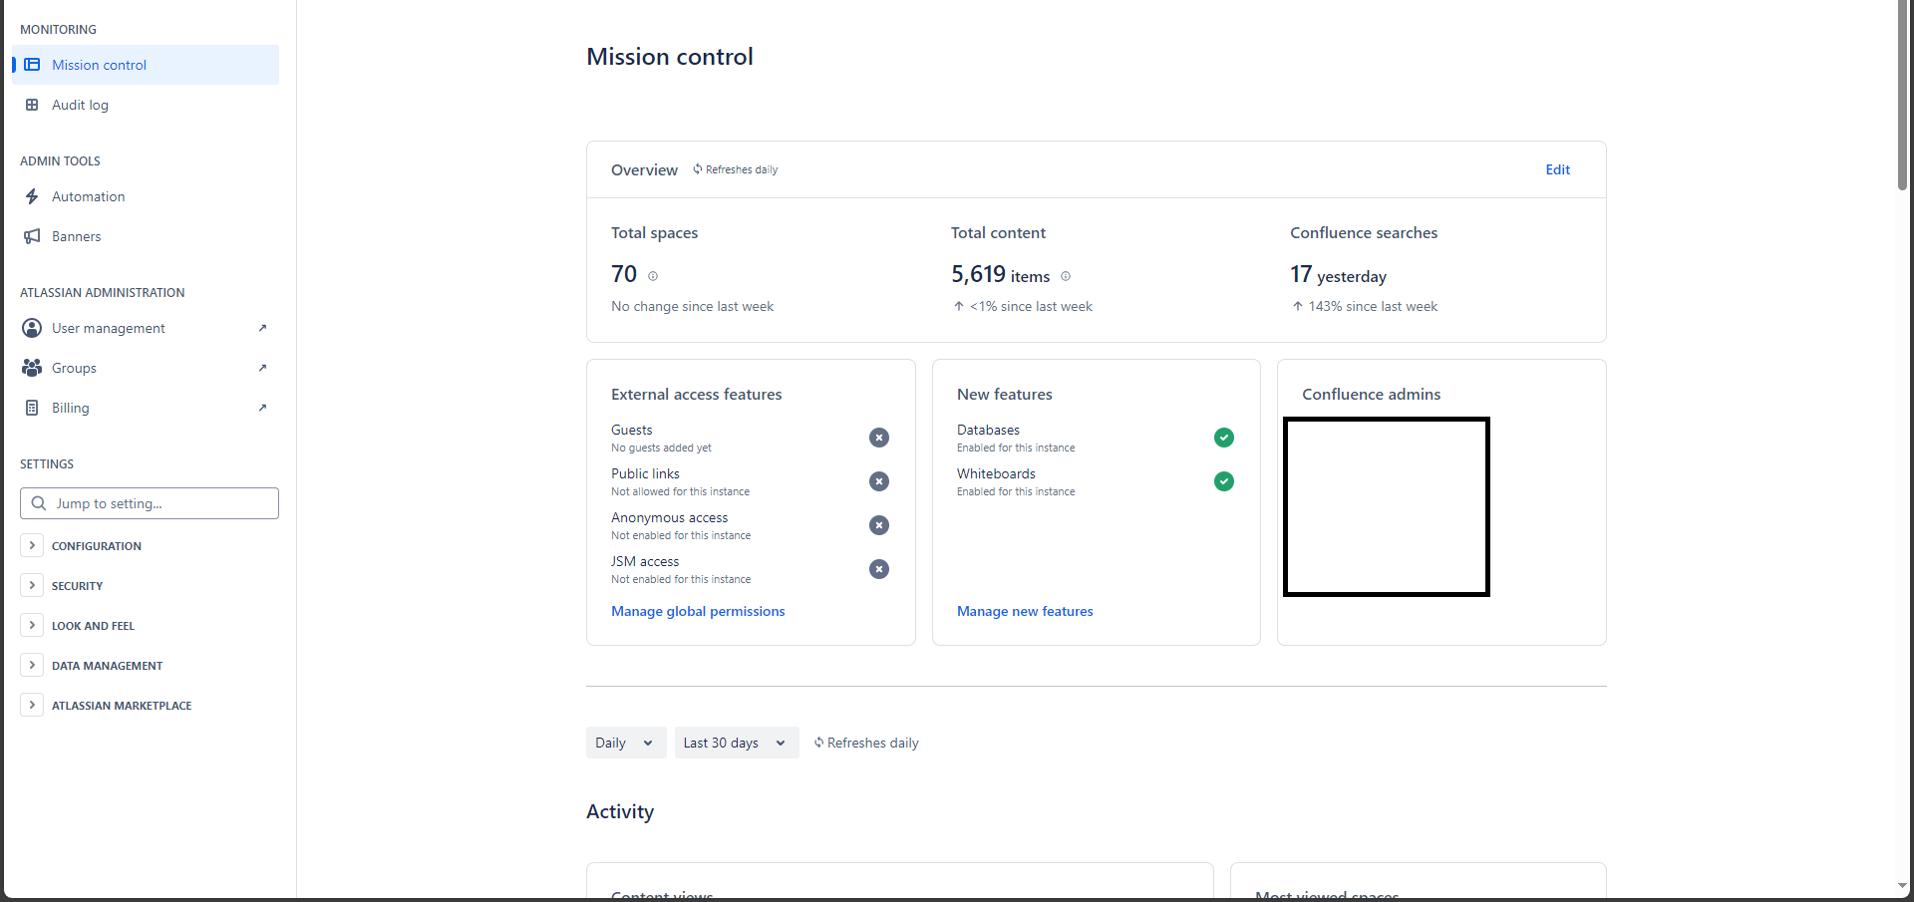Open the Daily frequency dropdown

(x=626, y=743)
